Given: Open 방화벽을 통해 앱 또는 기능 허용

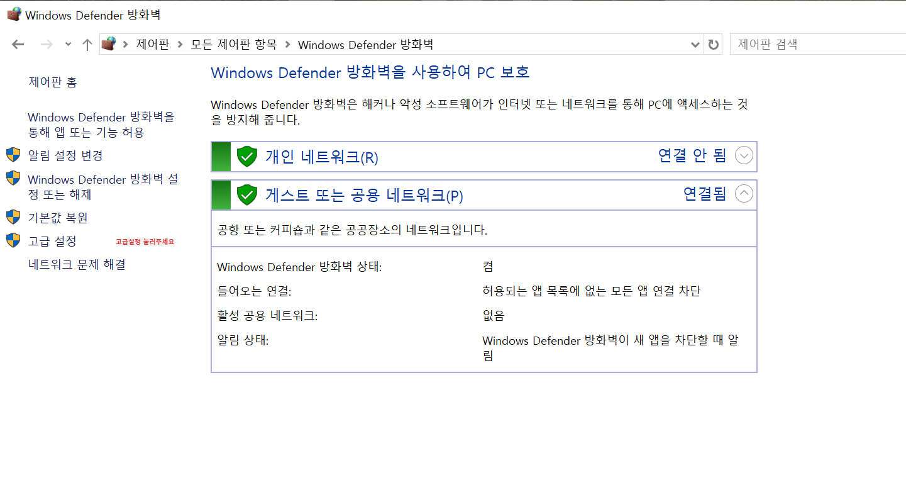Looking at the screenshot, I should pyautogui.click(x=101, y=125).
